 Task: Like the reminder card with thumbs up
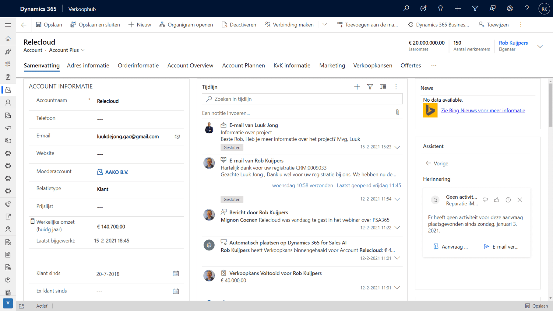497,200
